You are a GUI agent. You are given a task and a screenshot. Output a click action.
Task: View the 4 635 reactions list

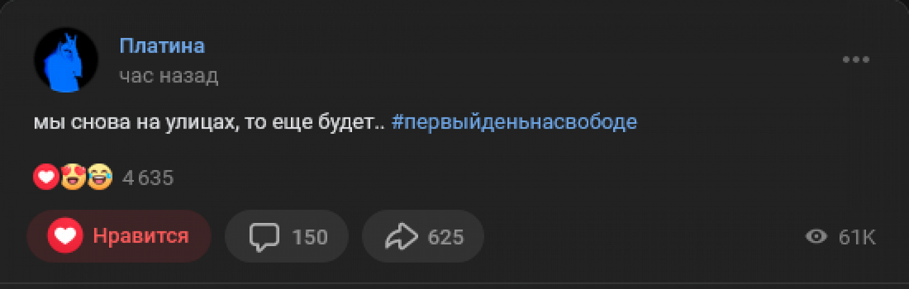point(148,178)
